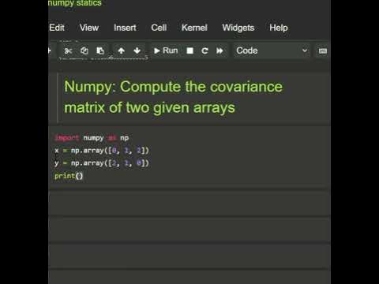This screenshot has height=284, width=379.
Task: Click the x = np.array line
Action: click(102, 151)
